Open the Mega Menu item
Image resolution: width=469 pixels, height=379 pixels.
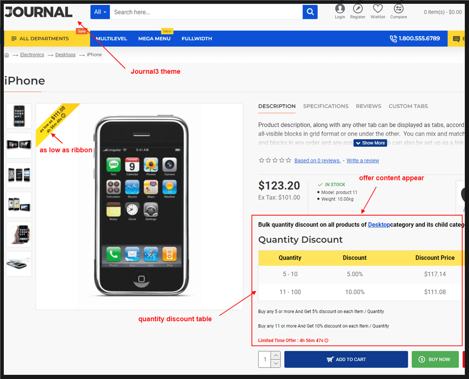point(154,38)
